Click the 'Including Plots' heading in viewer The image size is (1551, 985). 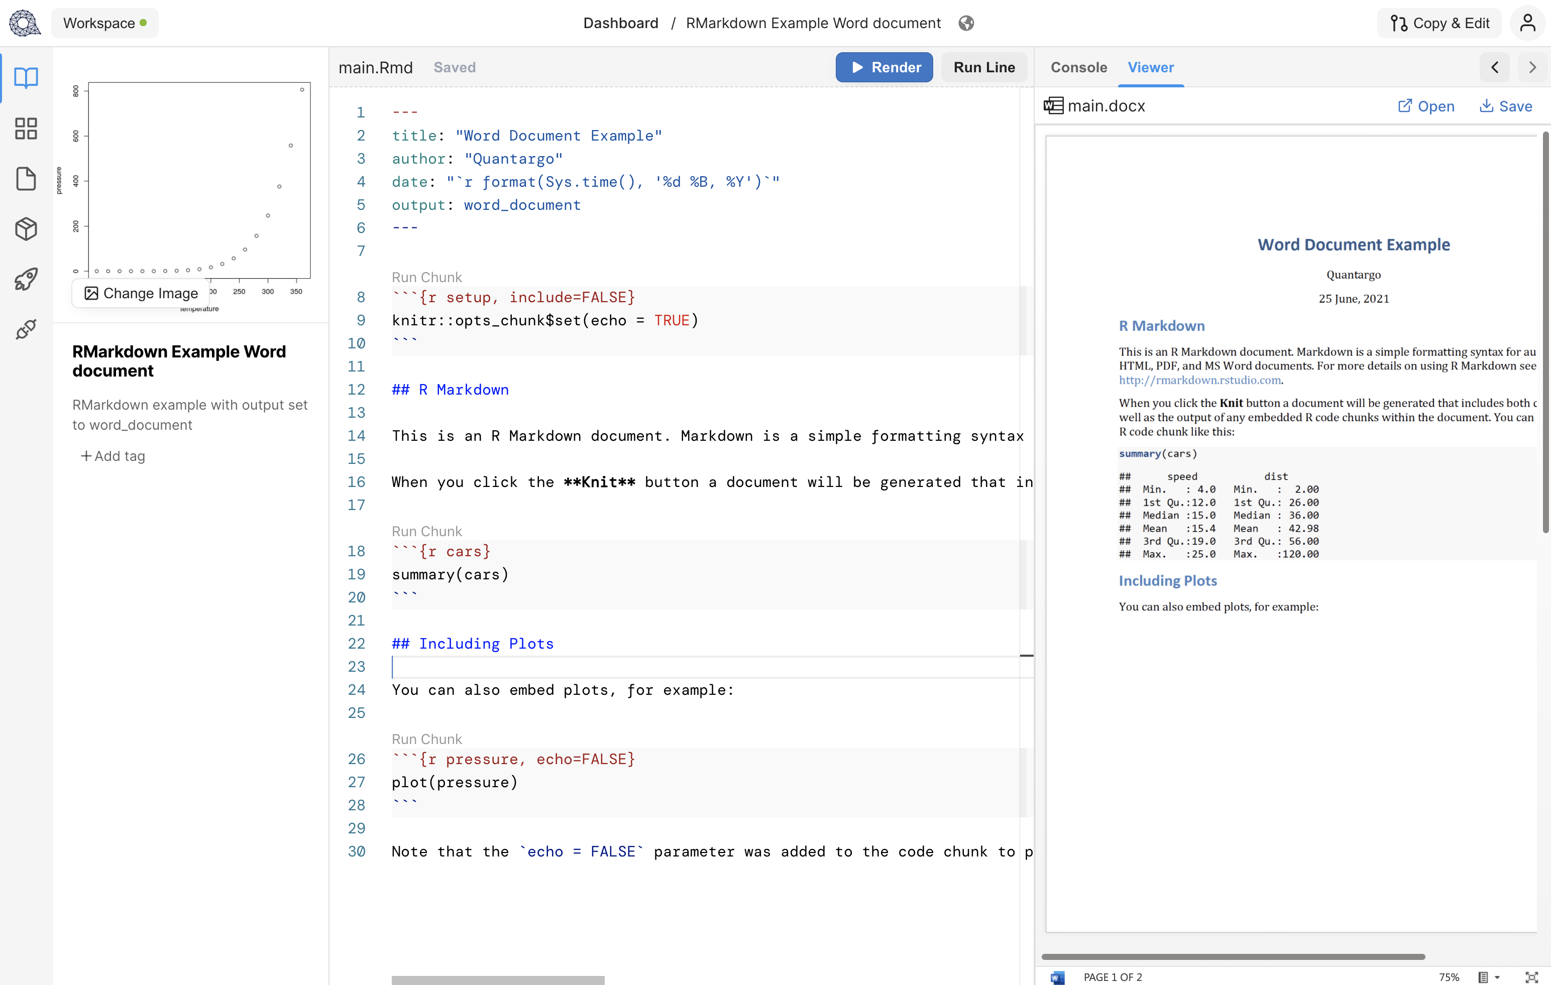(1168, 581)
